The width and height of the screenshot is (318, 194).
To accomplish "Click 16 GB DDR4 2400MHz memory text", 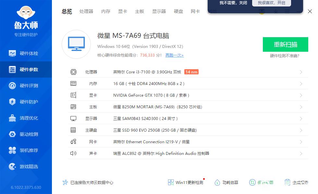I will (x=149, y=84).
